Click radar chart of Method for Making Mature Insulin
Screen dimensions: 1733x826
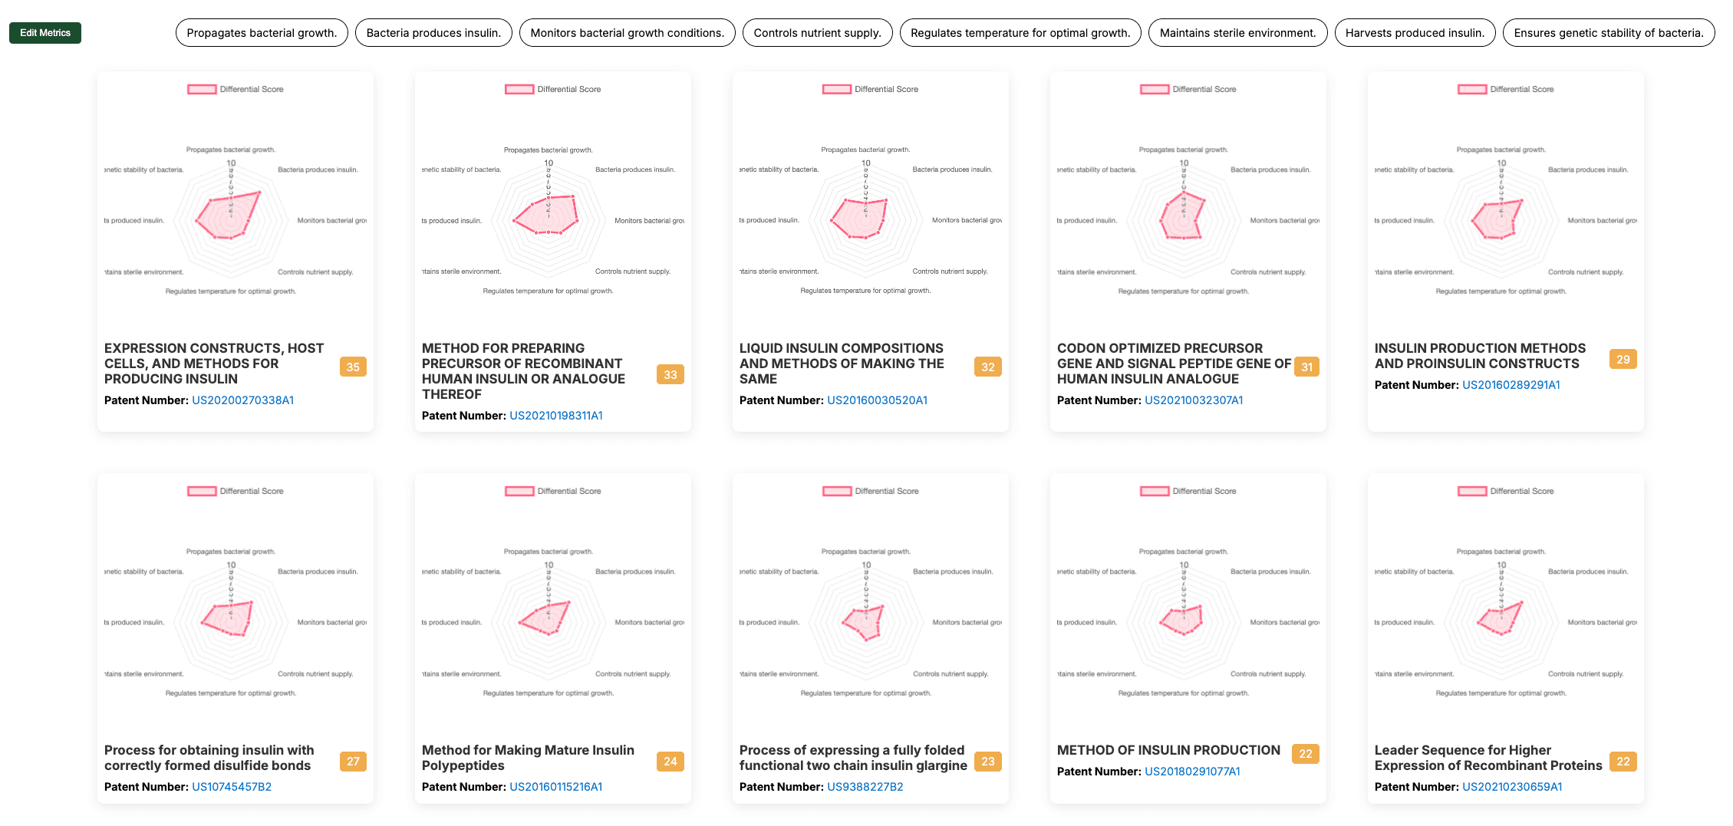pyautogui.click(x=549, y=623)
